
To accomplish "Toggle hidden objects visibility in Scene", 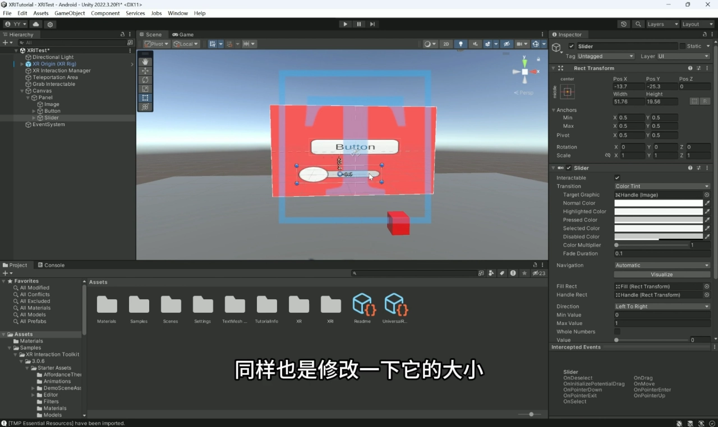I will click(506, 44).
